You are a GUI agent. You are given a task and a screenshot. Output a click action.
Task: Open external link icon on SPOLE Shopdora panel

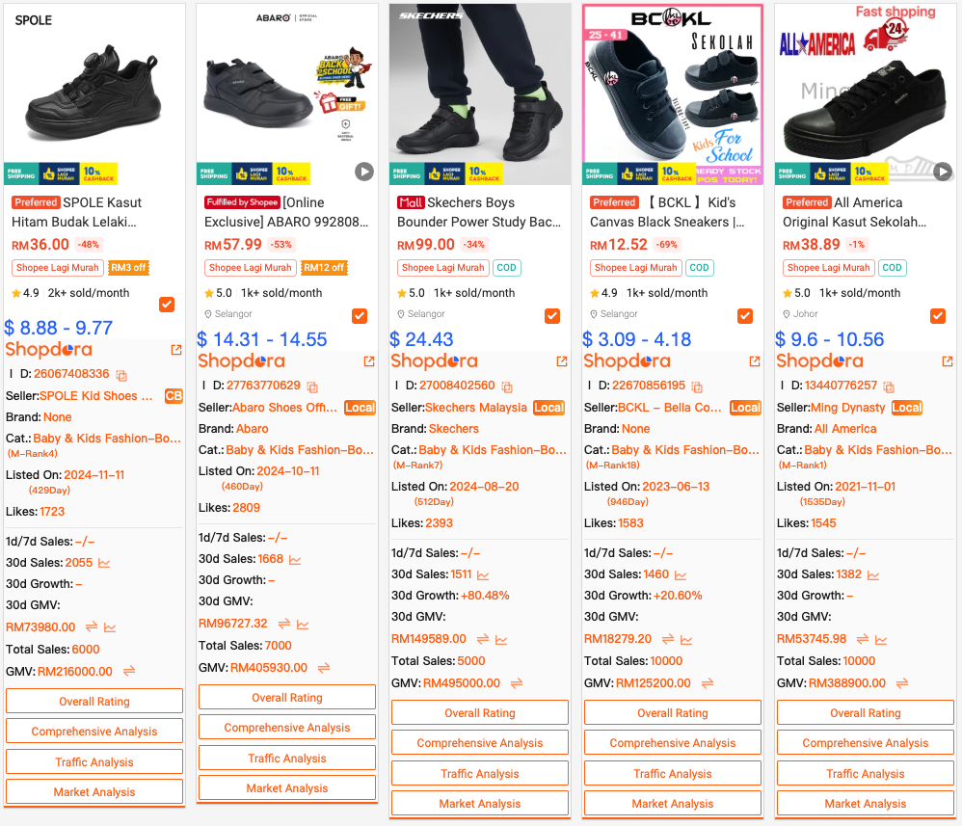click(176, 350)
